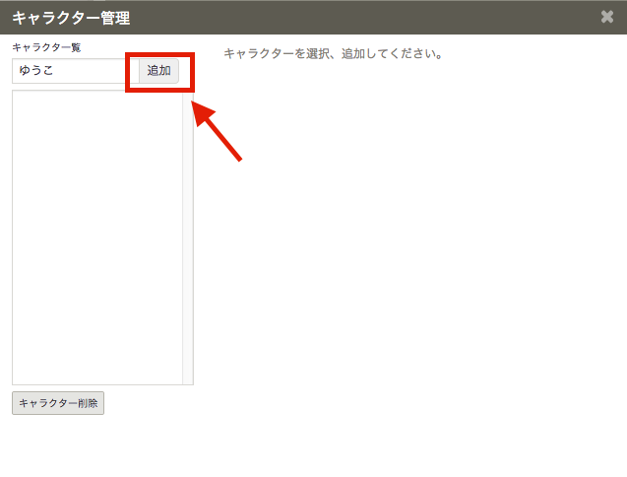627x477 pixels.
Task: Click the キャラクターを選択、追加してください instruction text
Action: click(333, 53)
